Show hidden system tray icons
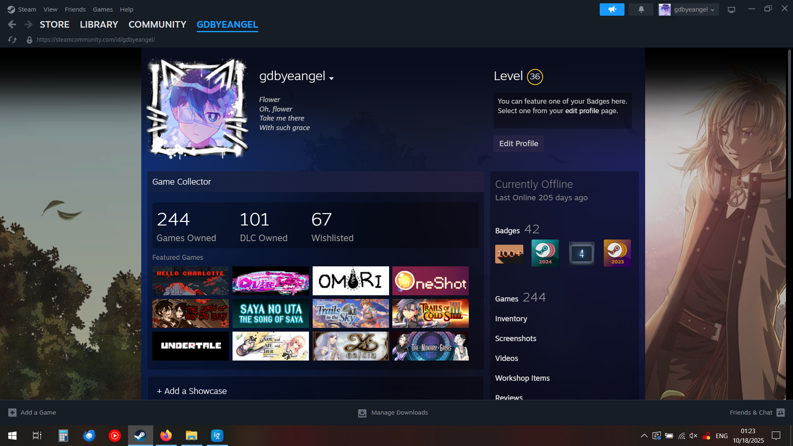 [x=644, y=436]
